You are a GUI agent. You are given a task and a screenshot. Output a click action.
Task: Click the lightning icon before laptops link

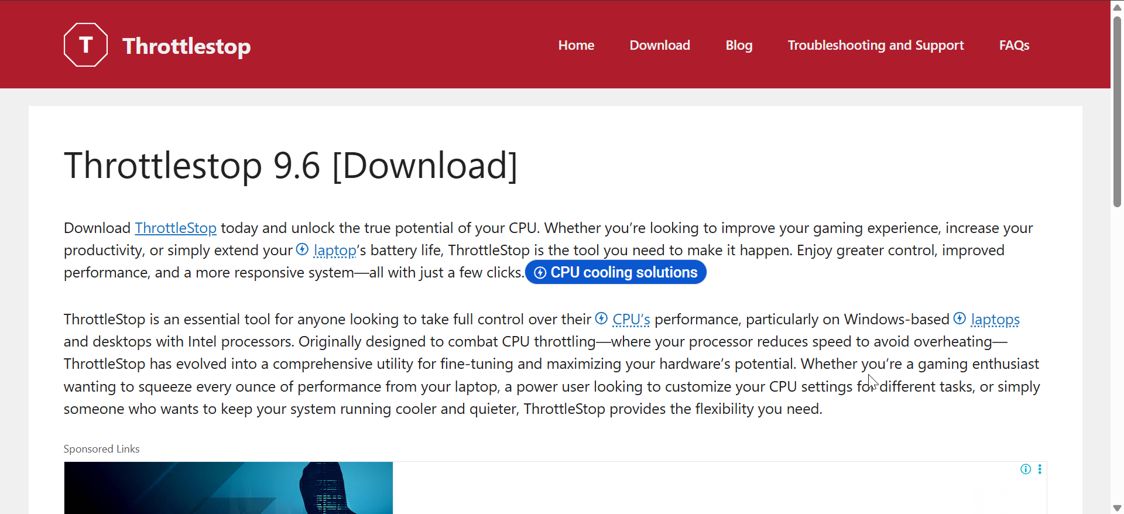point(959,318)
